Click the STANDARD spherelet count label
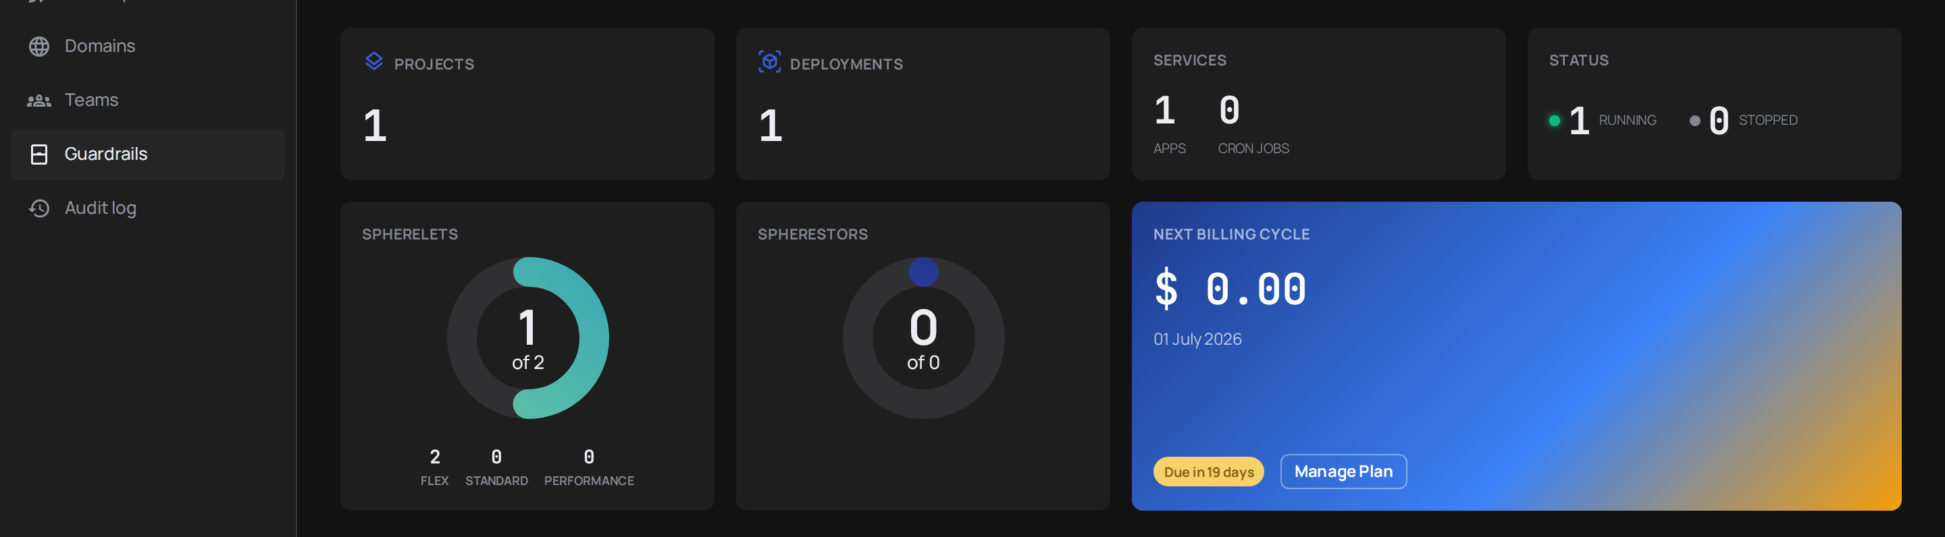The width and height of the screenshot is (1945, 537). 496,481
